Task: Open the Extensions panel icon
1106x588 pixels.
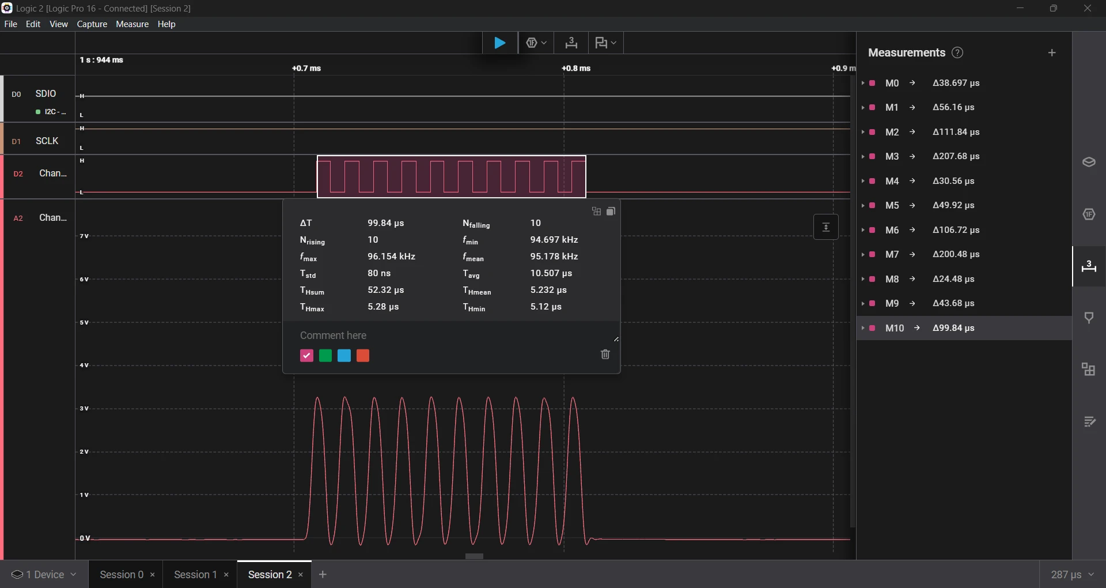Action: click(x=1088, y=370)
